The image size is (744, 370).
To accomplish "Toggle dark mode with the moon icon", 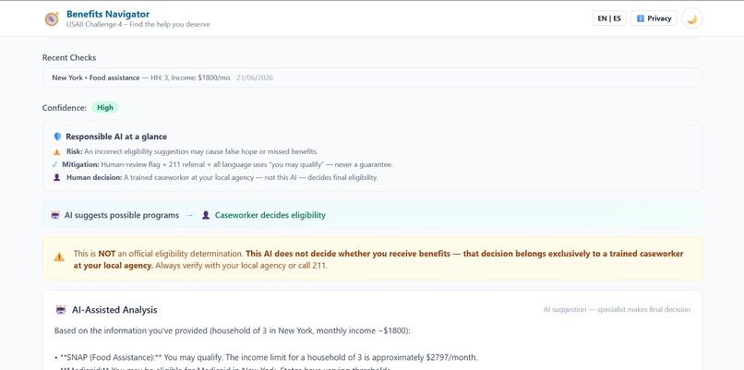I will tap(691, 18).
